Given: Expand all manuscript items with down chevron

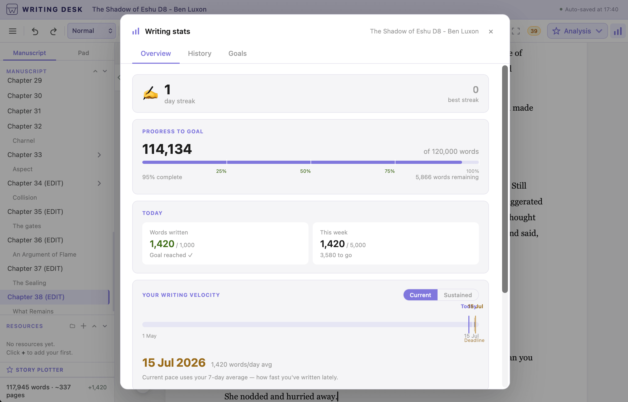Looking at the screenshot, I should click(x=105, y=71).
